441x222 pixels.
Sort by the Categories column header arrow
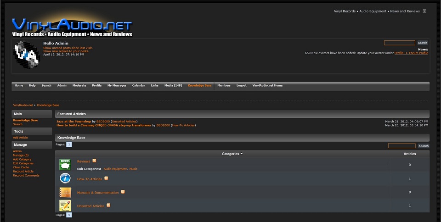[241, 154]
